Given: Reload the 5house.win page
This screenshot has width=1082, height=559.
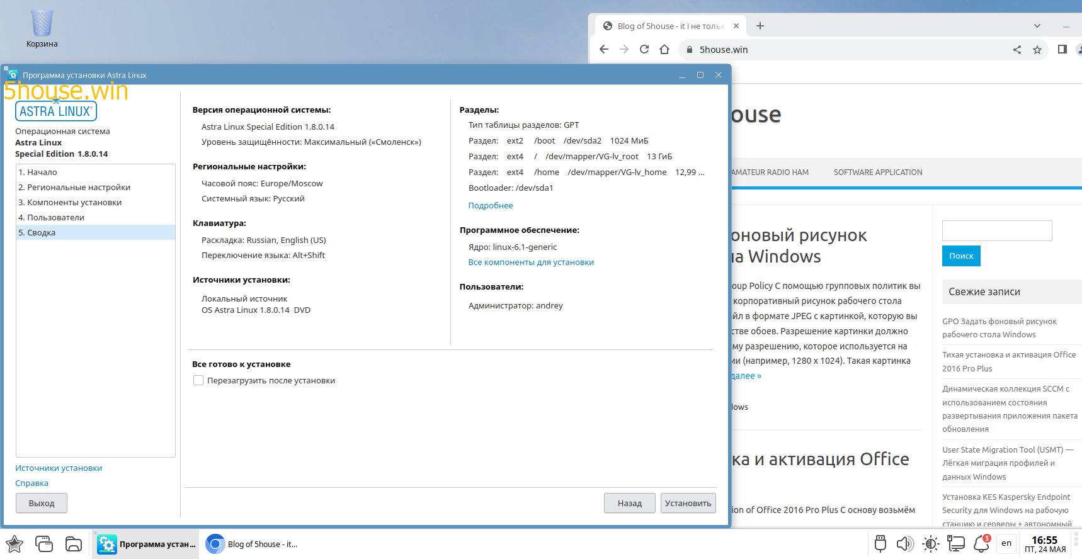Looking at the screenshot, I should point(644,49).
